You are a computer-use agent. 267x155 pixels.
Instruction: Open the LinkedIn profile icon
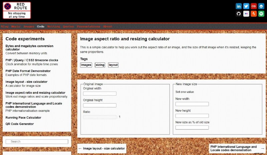point(239,6)
